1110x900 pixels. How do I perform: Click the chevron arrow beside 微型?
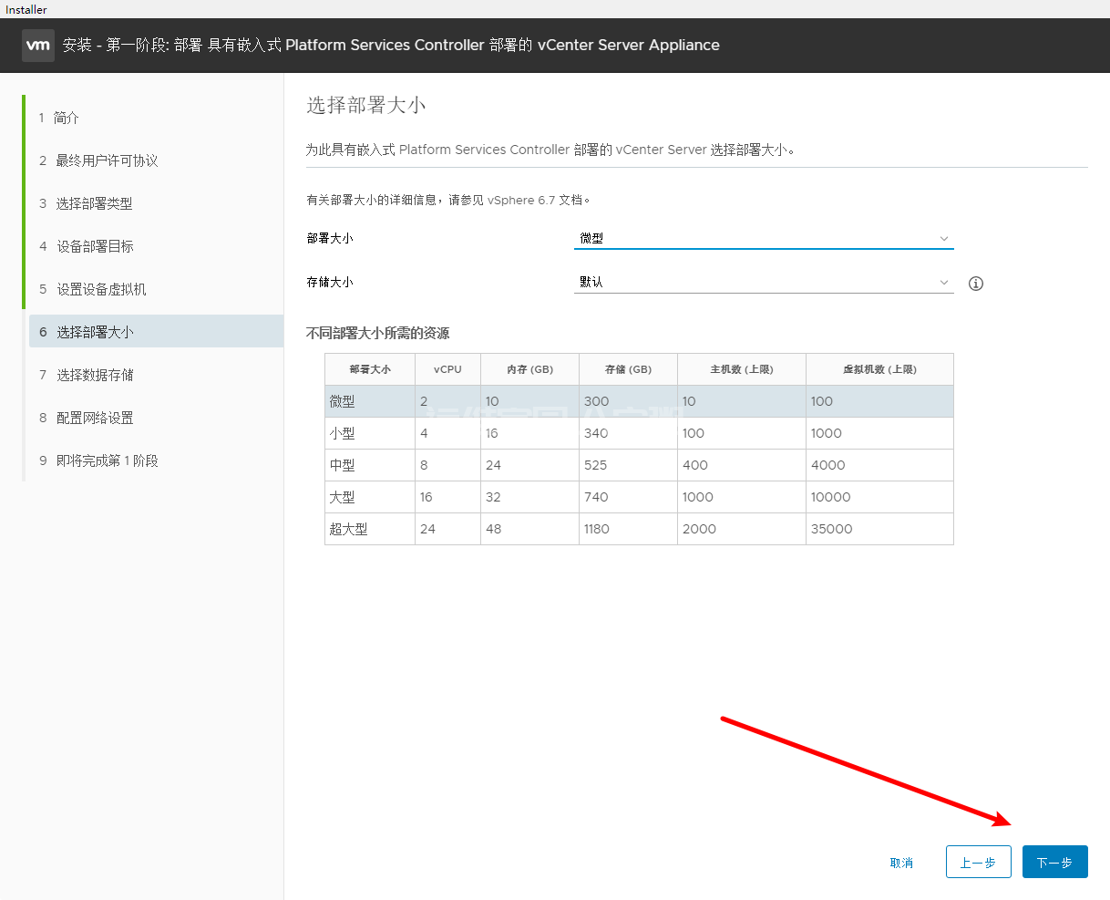(x=944, y=239)
